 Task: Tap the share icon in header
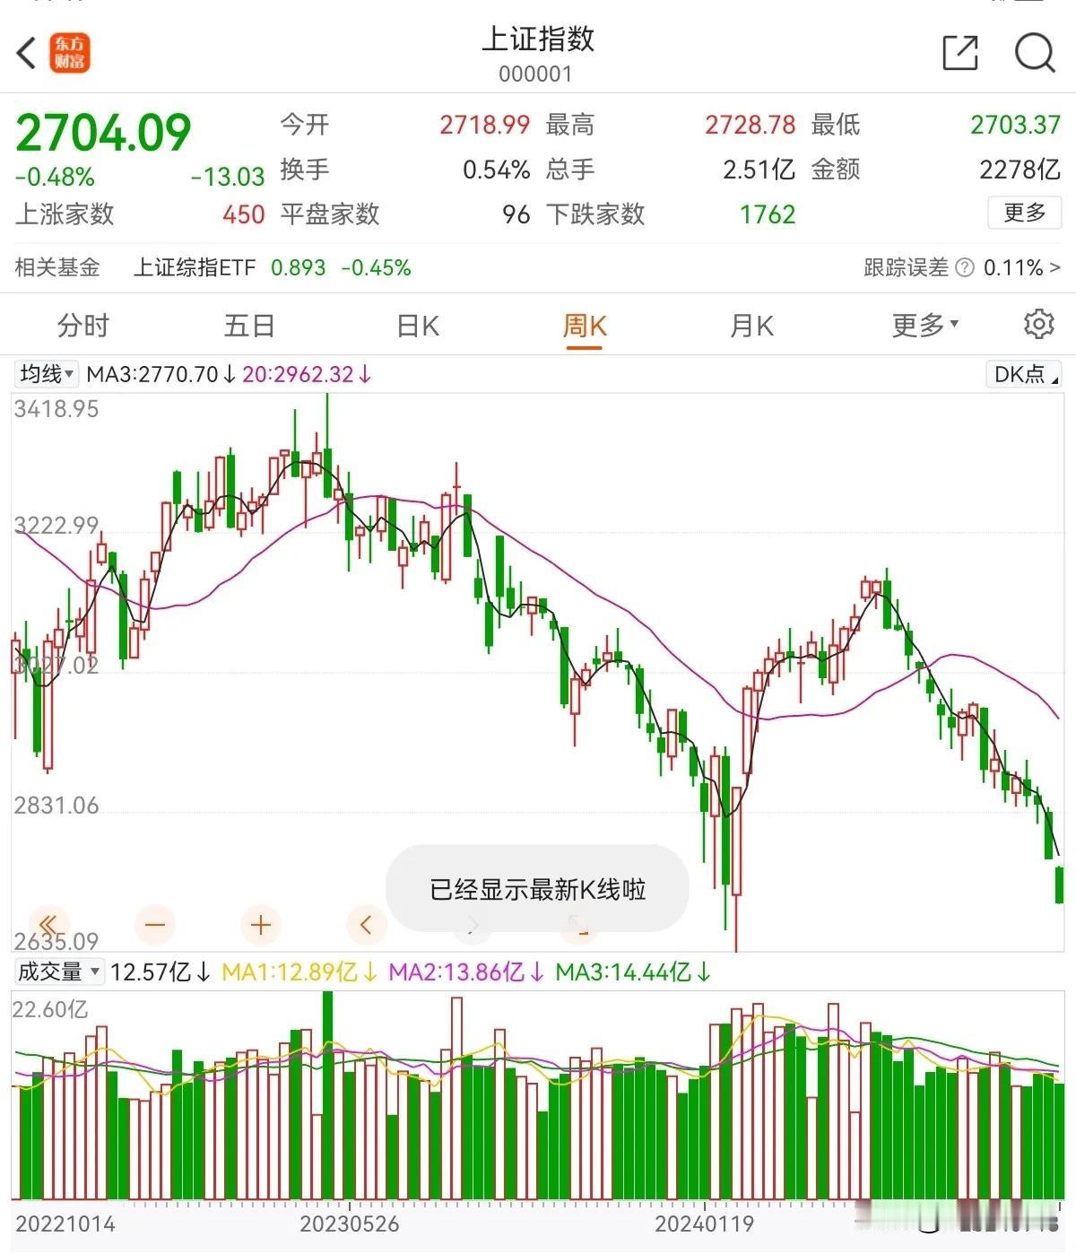pyautogui.click(x=960, y=53)
